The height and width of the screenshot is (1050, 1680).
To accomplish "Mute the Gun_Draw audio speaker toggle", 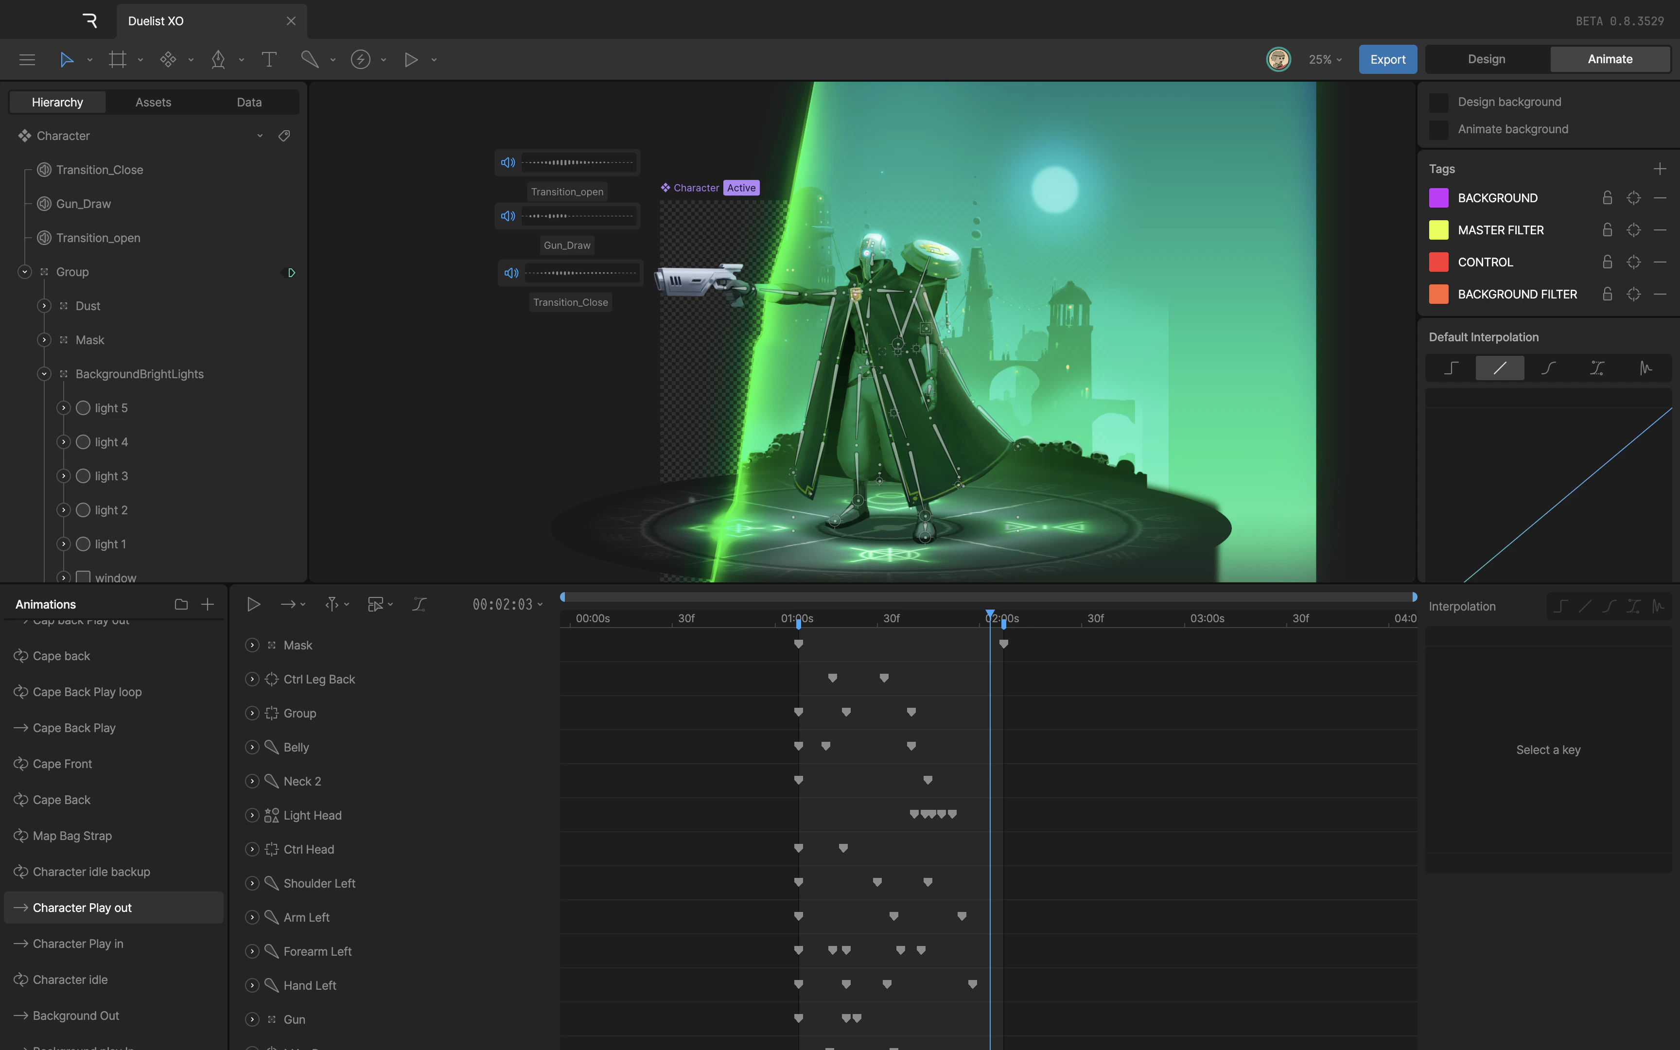I will tap(508, 216).
